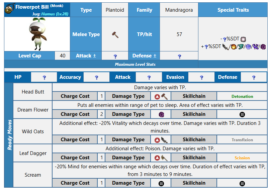Open the Detonation skillchain link
269x190 pixels.
pos(242,97)
